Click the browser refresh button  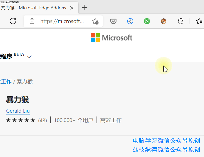[x=13, y=21]
